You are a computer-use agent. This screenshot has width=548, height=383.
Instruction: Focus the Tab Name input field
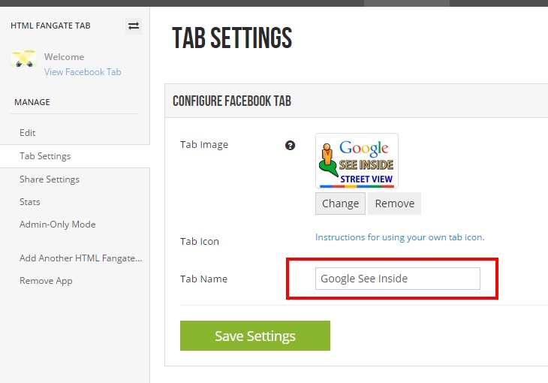(x=398, y=279)
